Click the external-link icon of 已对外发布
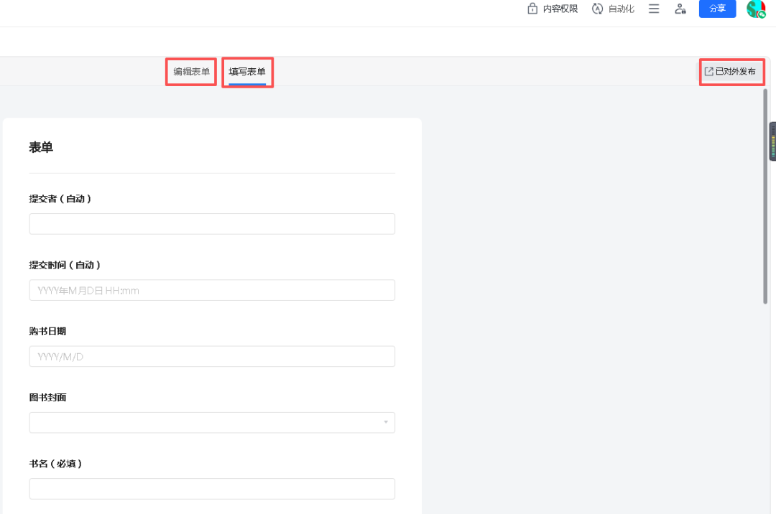Viewport: 776px width, 514px height. [x=708, y=72]
